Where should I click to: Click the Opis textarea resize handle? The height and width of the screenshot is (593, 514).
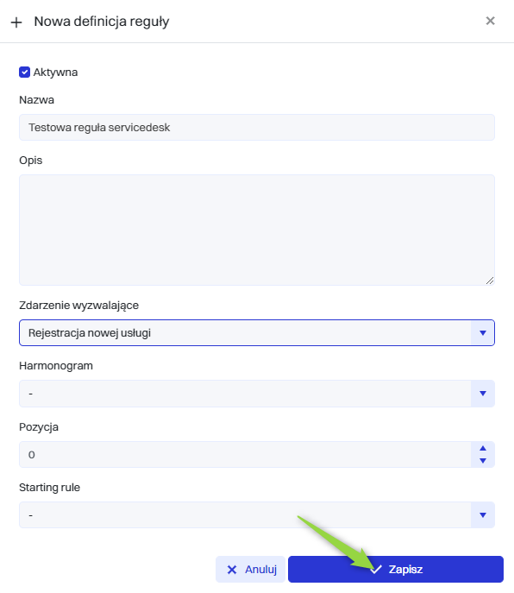(490, 281)
